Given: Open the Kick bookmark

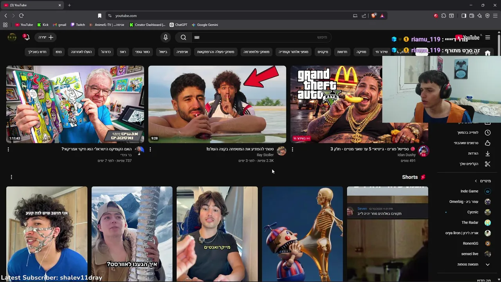Looking at the screenshot, I should (43, 25).
